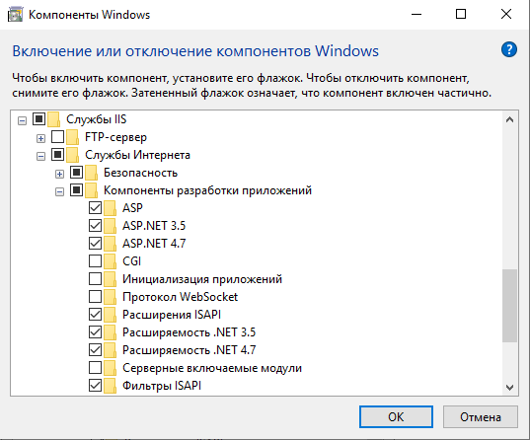Enable the Инициализация приложений checkbox
The image size is (530, 440).
[x=95, y=279]
